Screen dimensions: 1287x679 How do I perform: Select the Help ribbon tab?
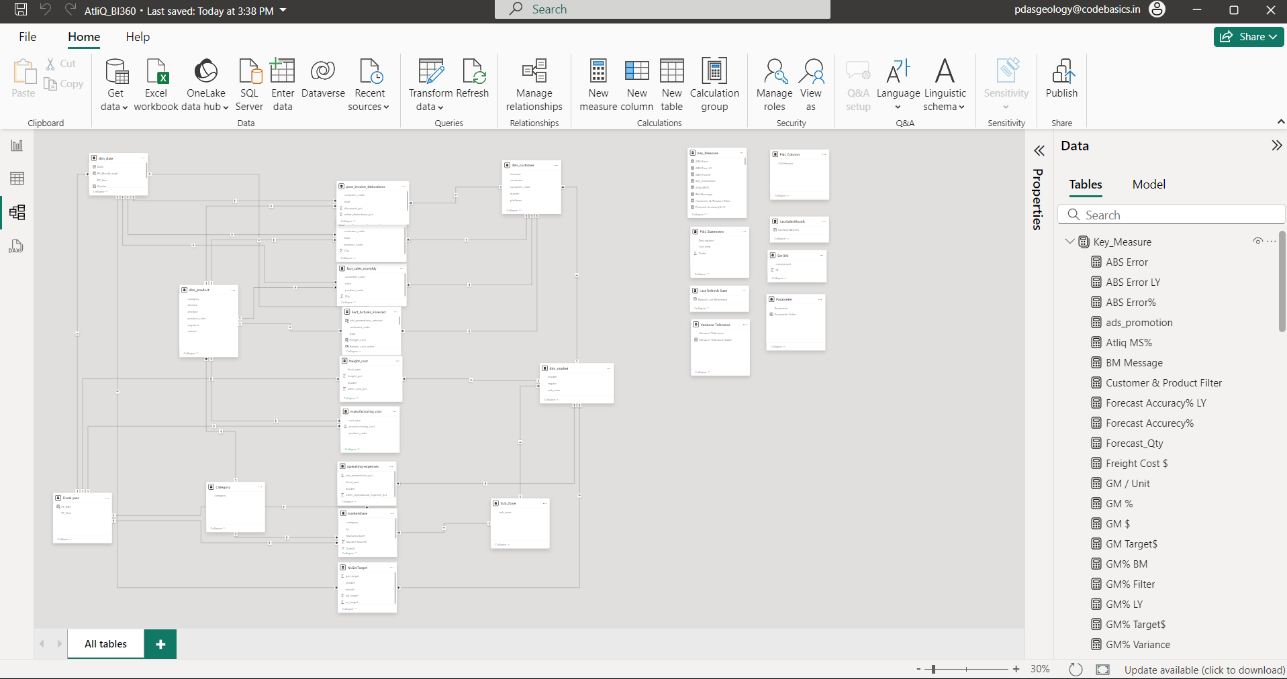138,37
